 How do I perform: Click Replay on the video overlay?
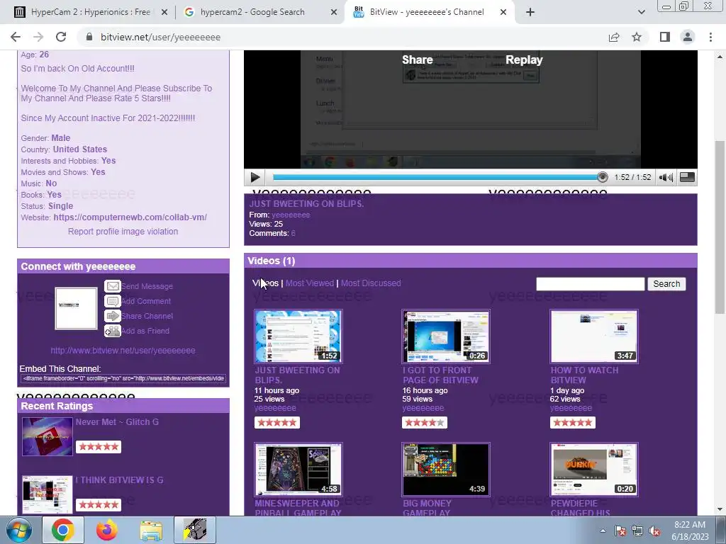524,59
